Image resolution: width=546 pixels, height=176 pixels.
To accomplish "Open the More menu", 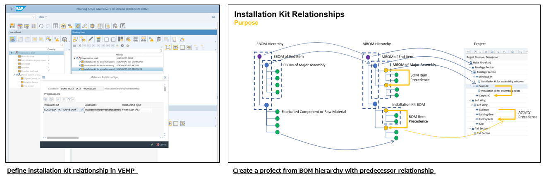I will [x=43, y=17].
